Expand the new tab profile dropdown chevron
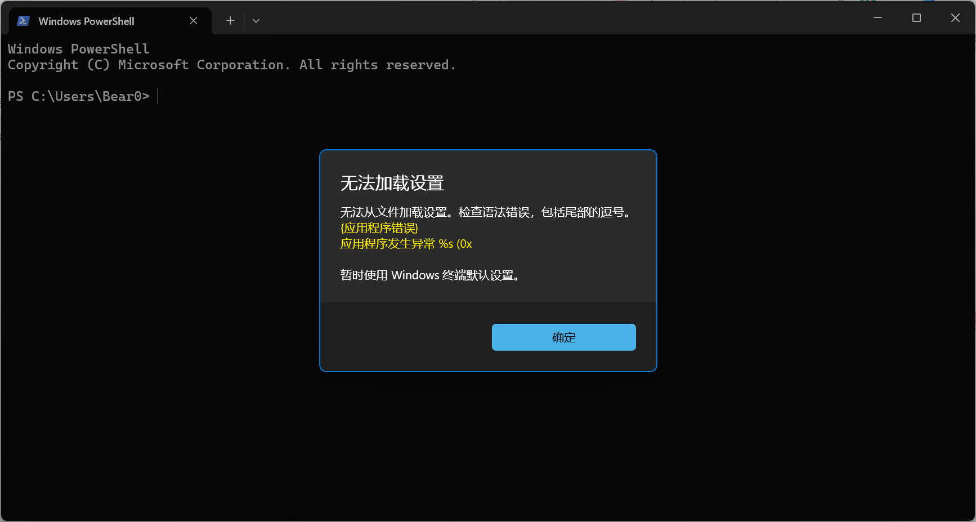 point(256,21)
